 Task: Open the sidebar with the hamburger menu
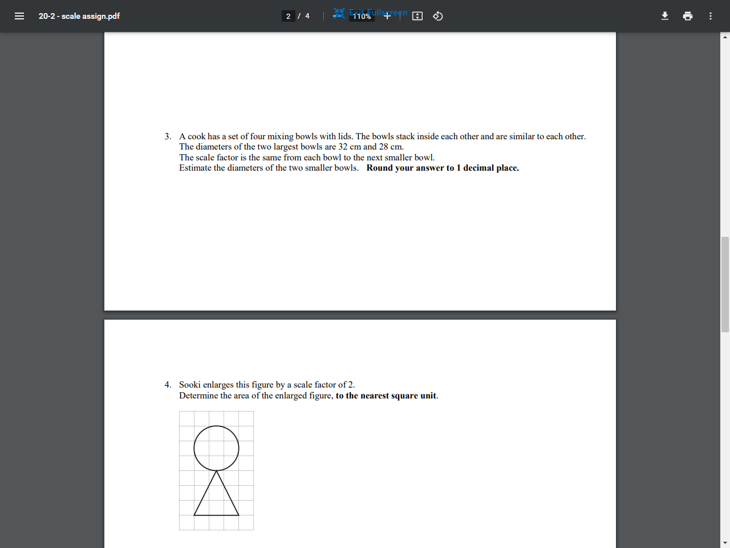[19, 16]
